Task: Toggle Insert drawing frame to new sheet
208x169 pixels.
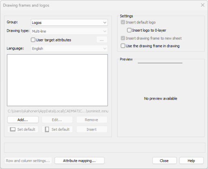Action: click(x=123, y=38)
